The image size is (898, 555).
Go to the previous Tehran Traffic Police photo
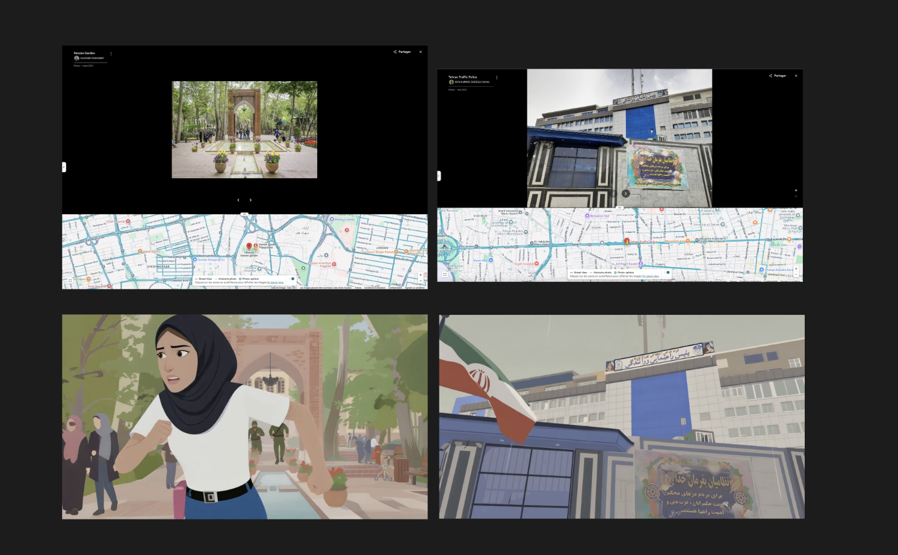coord(614,193)
